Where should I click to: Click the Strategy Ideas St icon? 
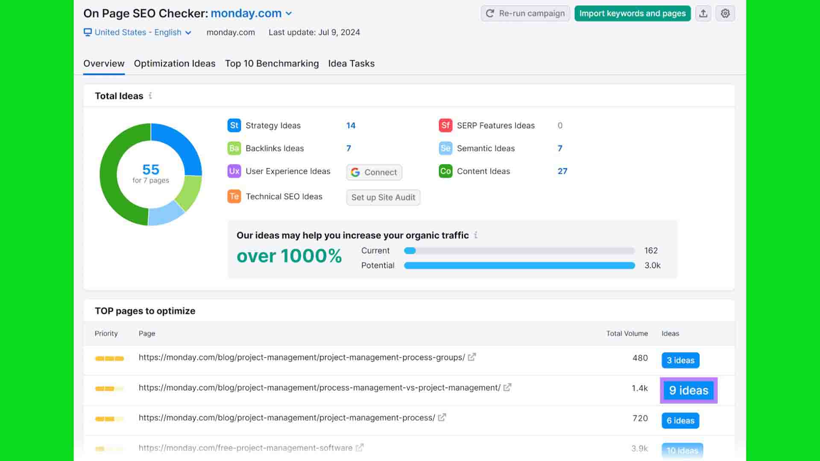234,125
